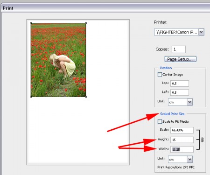Open the Position Unit dropdown

(190, 102)
